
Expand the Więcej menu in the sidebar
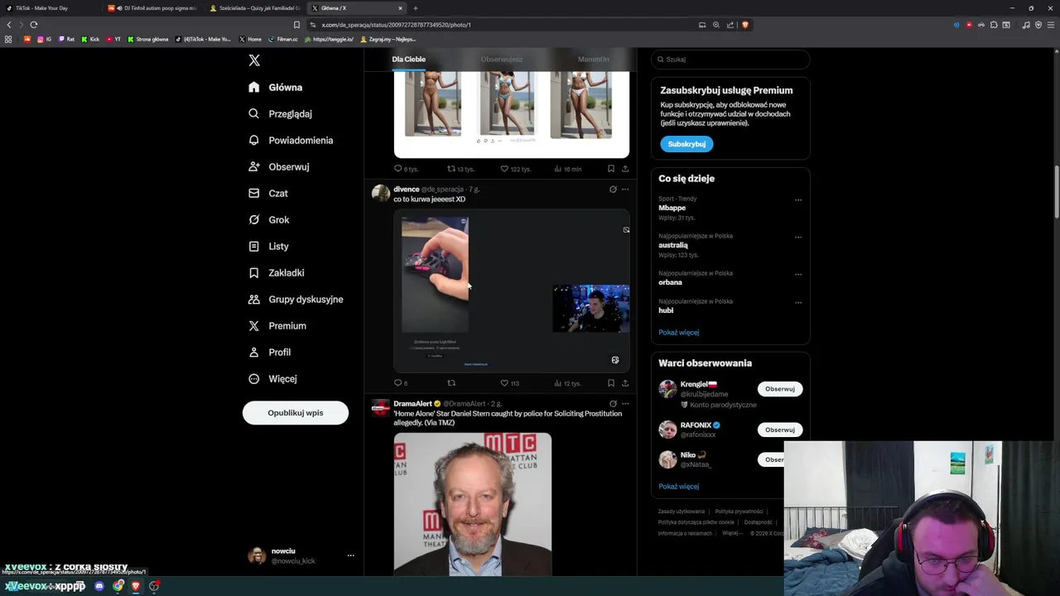pyautogui.click(x=272, y=378)
